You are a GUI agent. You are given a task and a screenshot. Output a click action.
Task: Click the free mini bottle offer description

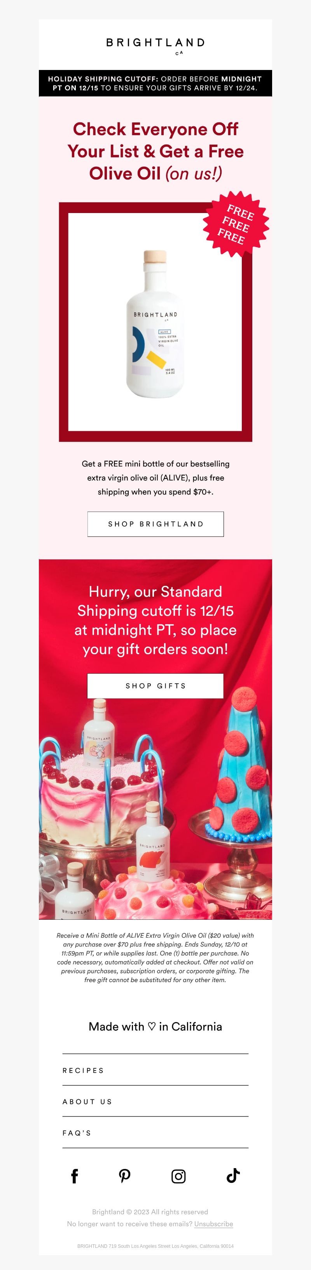[155, 478]
